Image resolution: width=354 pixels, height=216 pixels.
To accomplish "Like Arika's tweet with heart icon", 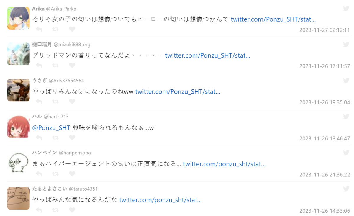I will (72, 29).
